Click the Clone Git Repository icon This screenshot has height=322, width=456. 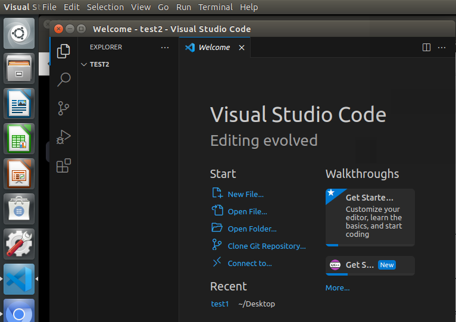pos(217,245)
